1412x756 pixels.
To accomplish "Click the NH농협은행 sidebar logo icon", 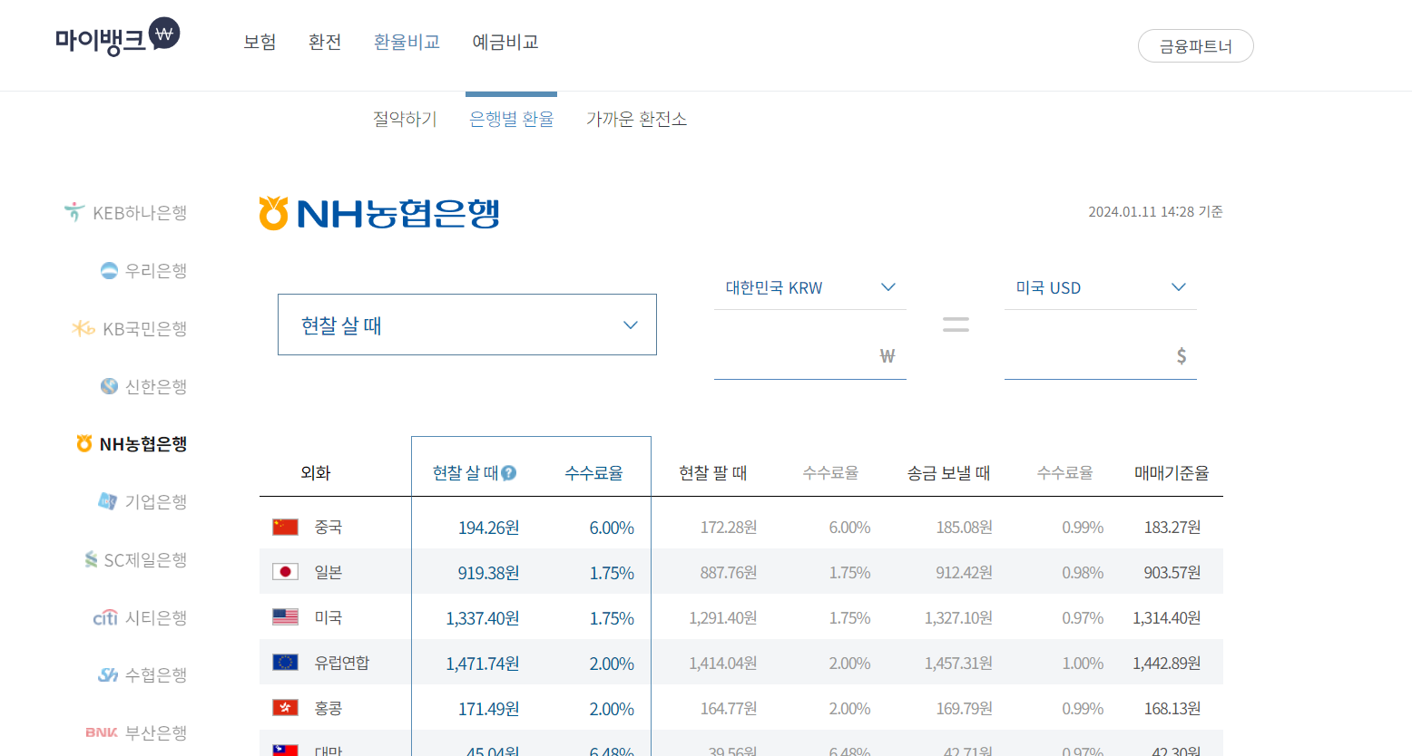I will pyautogui.click(x=84, y=444).
